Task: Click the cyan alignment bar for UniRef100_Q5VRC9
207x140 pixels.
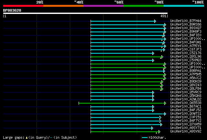Action: pyautogui.click(x=122, y=92)
